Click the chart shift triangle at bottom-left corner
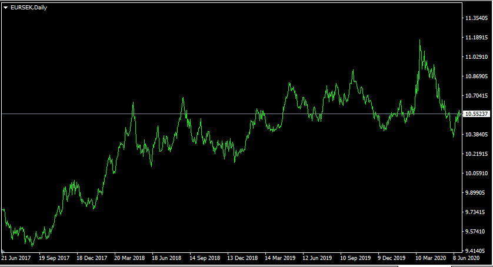The width and height of the screenshot is (493, 267). (3, 251)
